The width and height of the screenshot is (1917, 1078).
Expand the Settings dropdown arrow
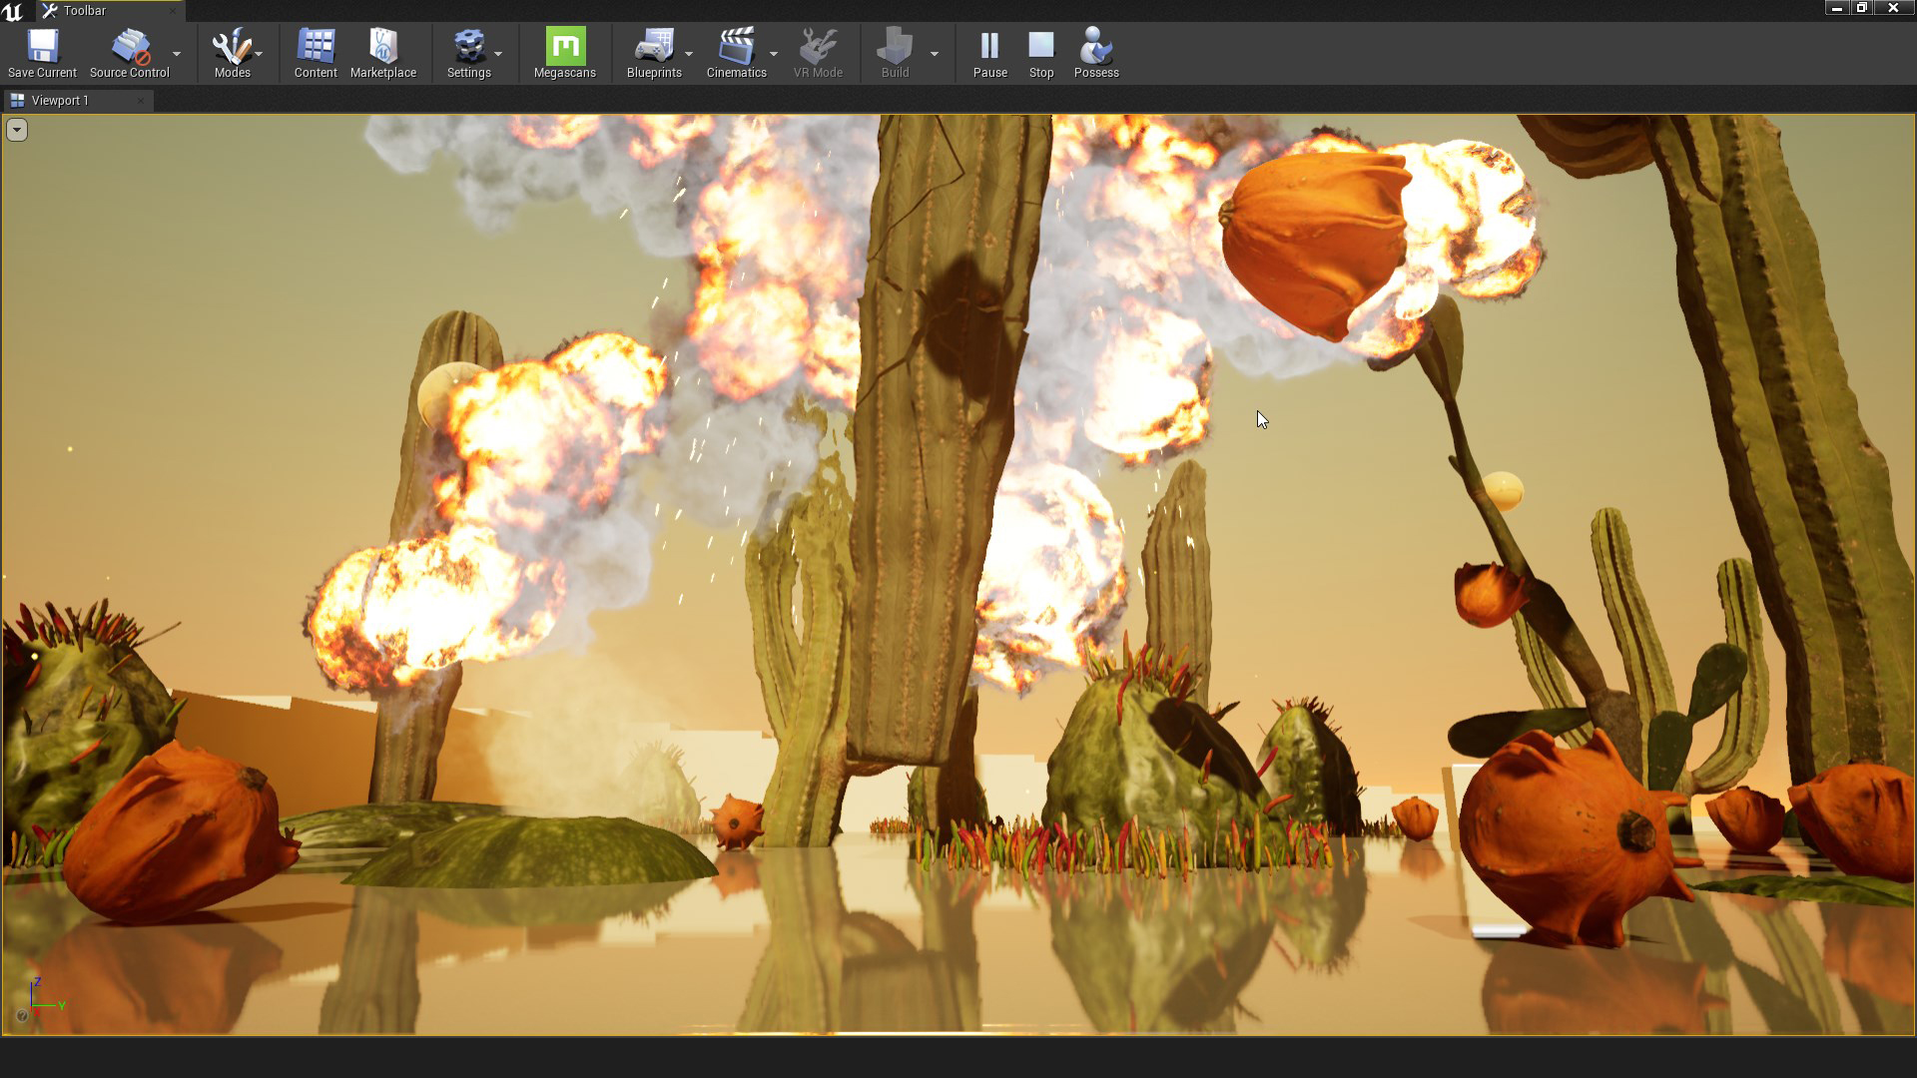498,54
